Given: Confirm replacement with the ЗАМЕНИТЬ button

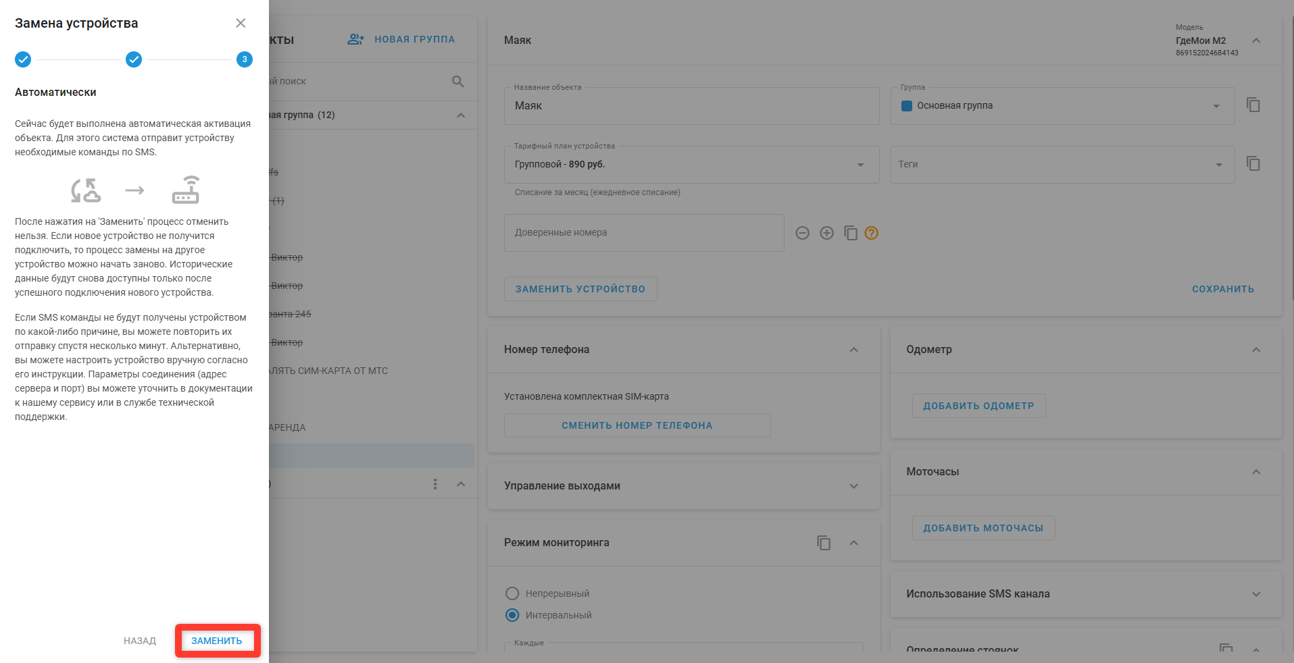Looking at the screenshot, I should click(217, 641).
